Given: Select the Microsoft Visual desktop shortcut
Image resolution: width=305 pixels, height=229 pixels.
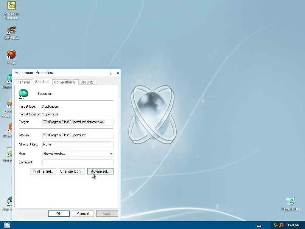Looking at the screenshot, I should pyautogui.click(x=6, y=109).
